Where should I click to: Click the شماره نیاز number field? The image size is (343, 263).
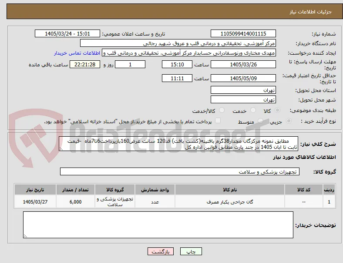243,33
